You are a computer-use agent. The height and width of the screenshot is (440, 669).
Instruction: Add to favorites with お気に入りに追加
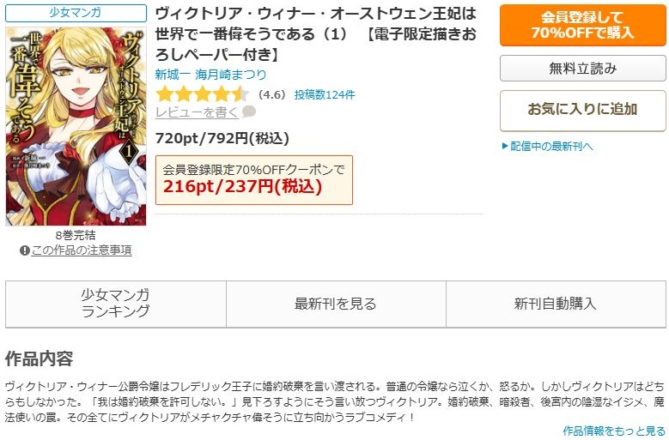pyautogui.click(x=582, y=110)
